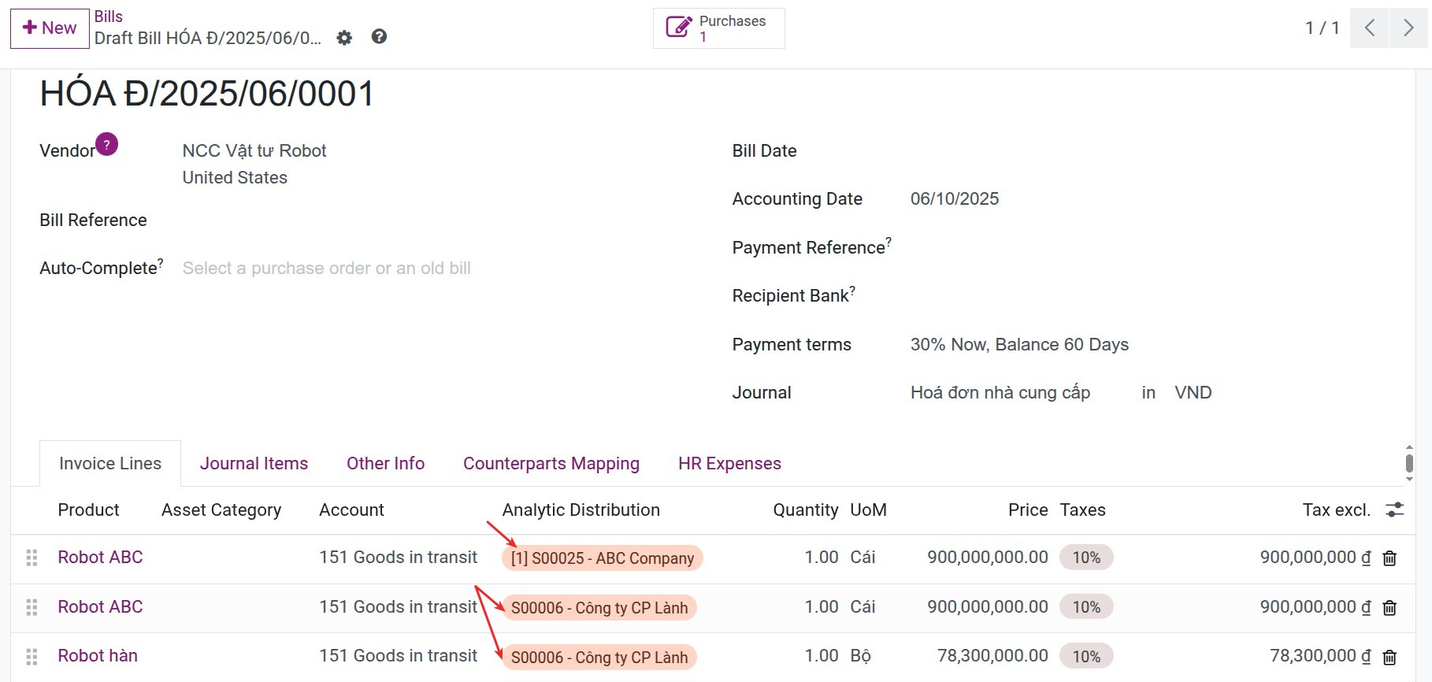Edit price 78,300,000.00 cell
This screenshot has width=1432, height=682.
click(x=992, y=655)
